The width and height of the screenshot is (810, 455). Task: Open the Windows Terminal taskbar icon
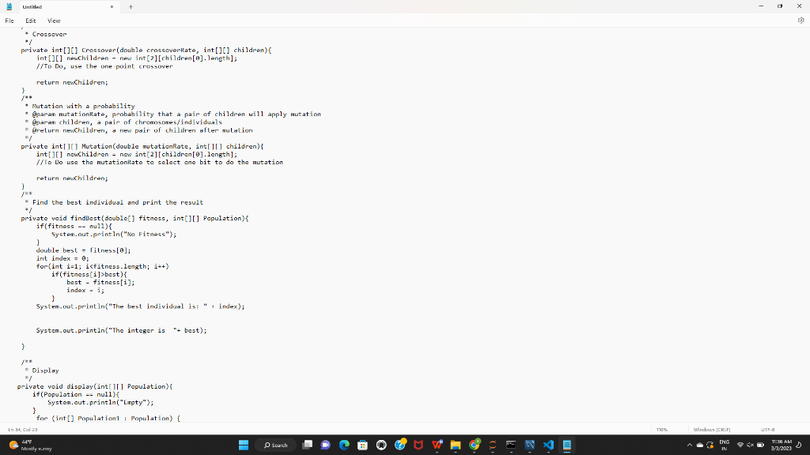[x=509, y=445]
